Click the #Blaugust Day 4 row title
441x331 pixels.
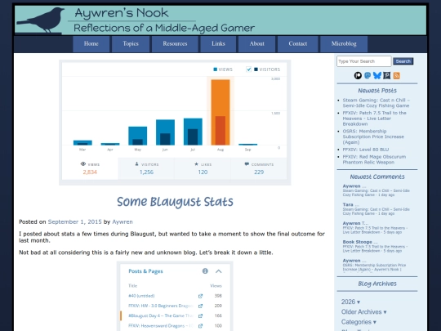click(x=161, y=315)
